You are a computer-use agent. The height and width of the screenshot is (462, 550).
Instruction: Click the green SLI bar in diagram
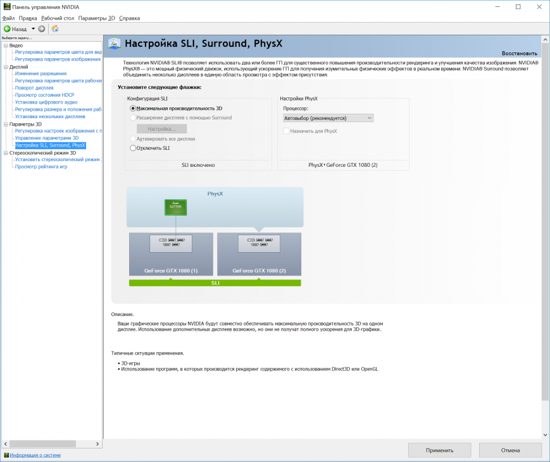(215, 283)
